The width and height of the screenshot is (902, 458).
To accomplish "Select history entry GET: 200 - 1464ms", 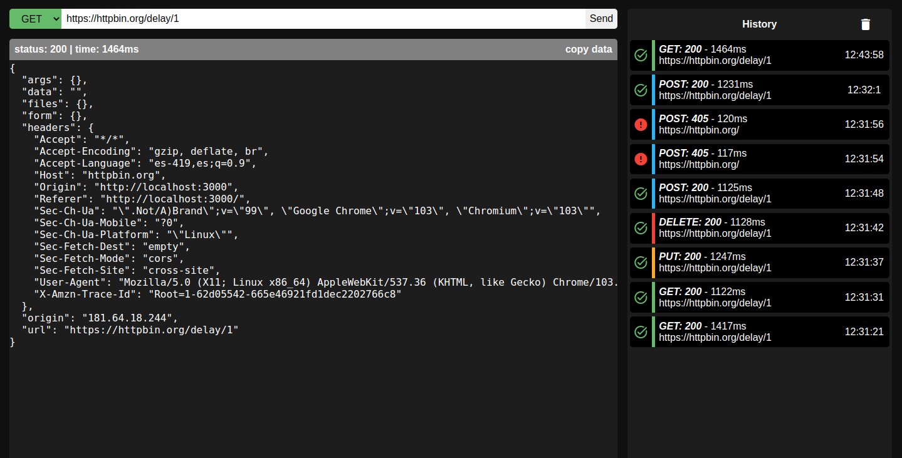I will (x=760, y=55).
